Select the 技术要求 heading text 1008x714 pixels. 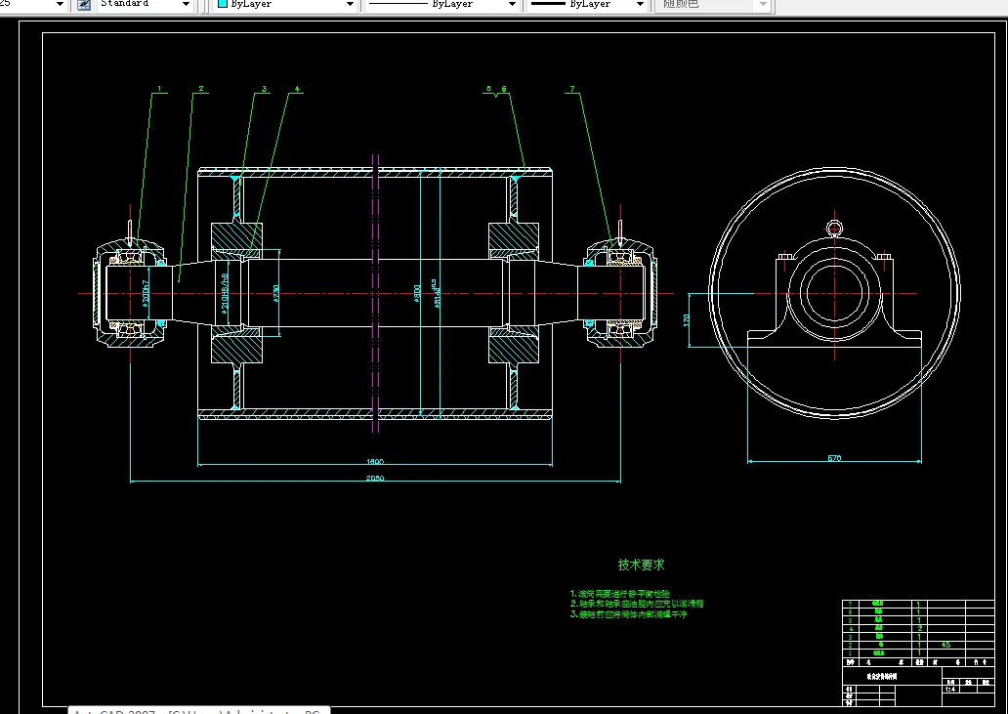pos(641,565)
